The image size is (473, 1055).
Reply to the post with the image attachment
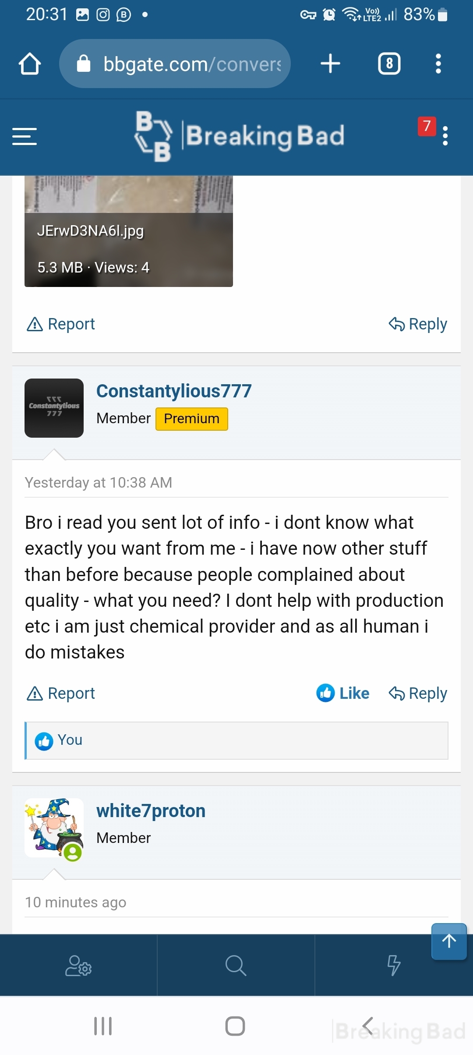(418, 324)
